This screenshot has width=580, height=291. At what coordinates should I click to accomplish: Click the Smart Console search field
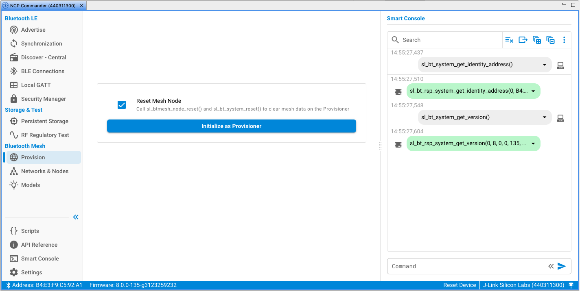450,40
